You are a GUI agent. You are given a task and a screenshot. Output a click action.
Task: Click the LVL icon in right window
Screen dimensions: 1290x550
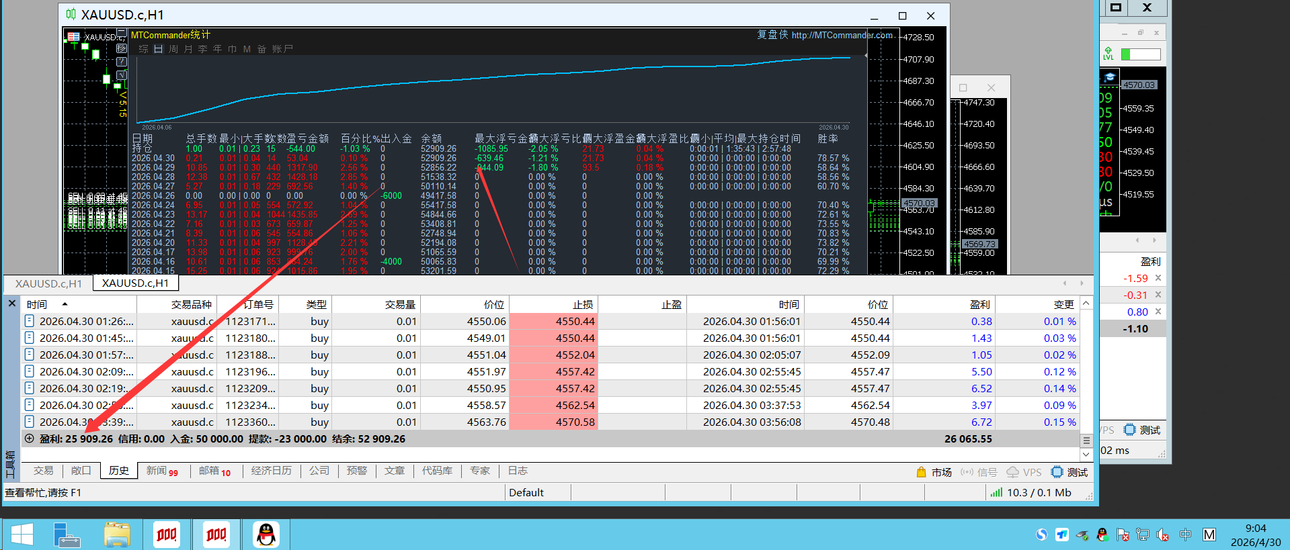[1108, 54]
